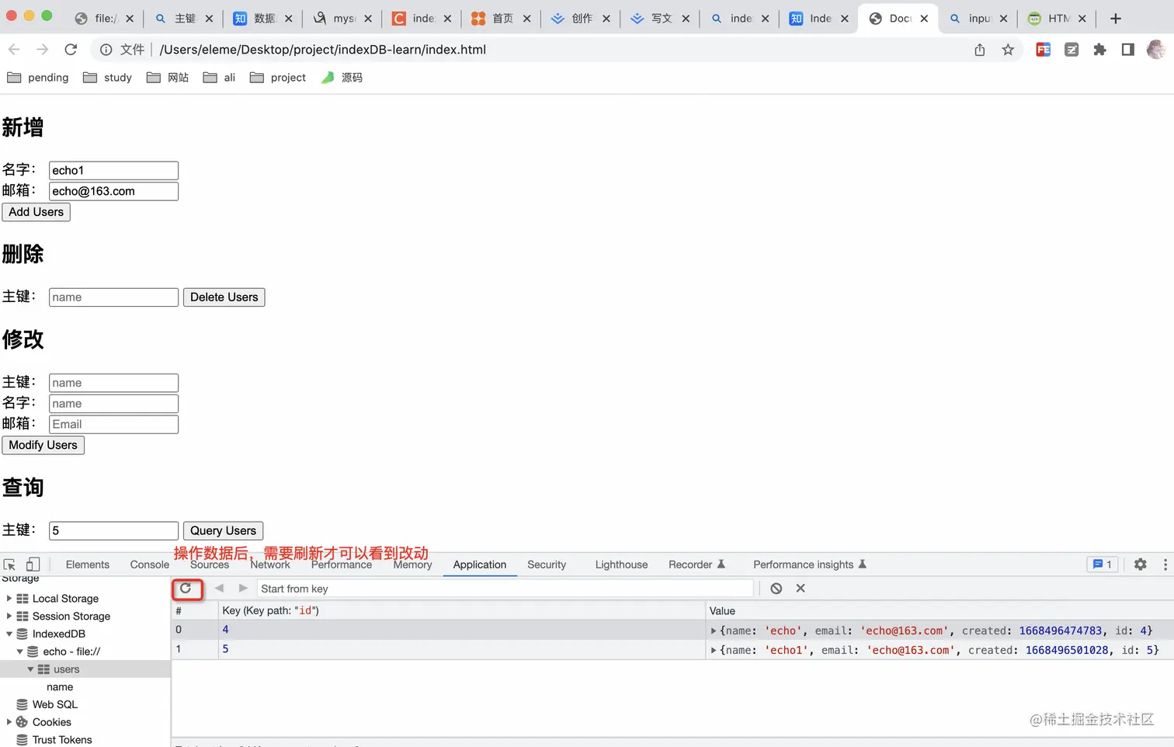The image size is (1174, 747).
Task: Open DevTools more options menu
Action: (1165, 565)
